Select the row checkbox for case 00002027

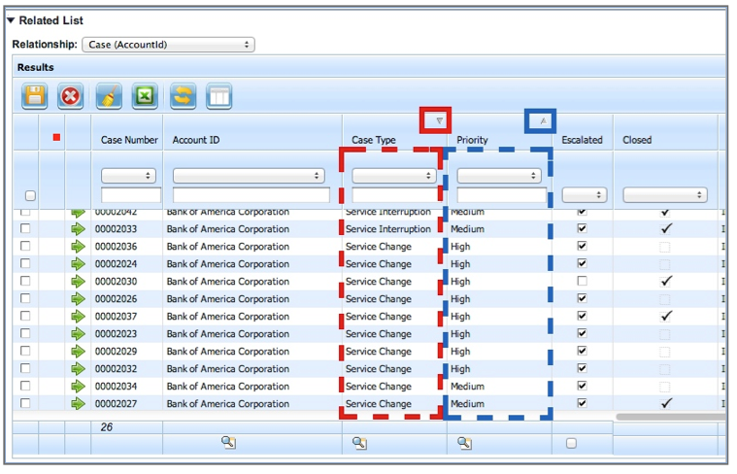(x=25, y=403)
